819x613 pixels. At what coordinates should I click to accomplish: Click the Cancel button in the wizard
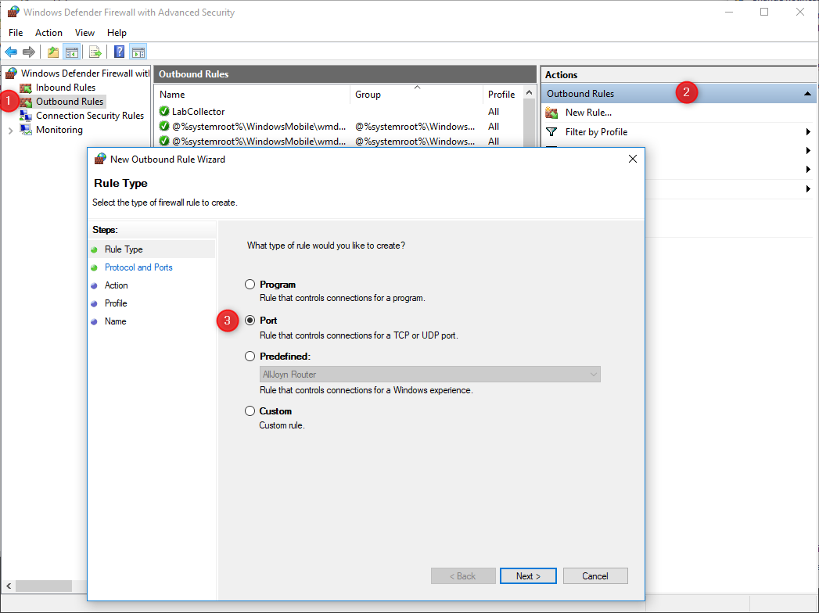pos(595,576)
